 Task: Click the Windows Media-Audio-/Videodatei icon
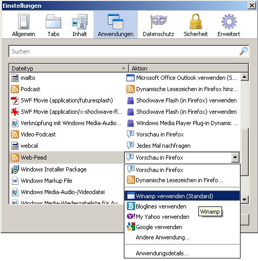click(15, 192)
